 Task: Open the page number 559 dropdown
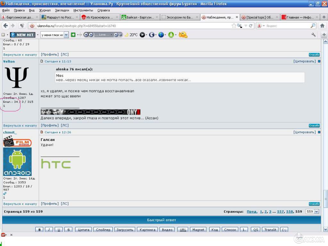(312, 211)
